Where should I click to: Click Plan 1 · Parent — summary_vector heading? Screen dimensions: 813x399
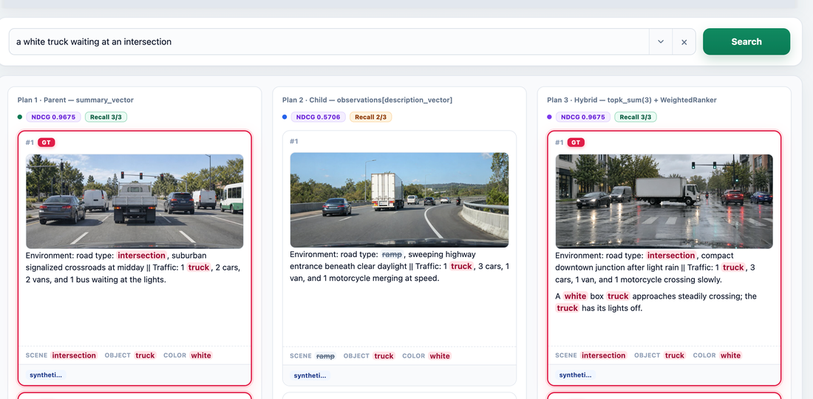click(75, 100)
